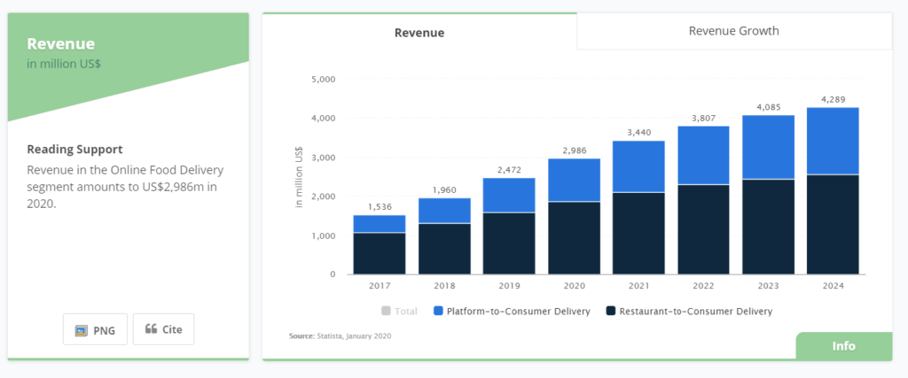The height and width of the screenshot is (378, 908).
Task: Click the 2020 blue bar segment
Action: tap(575, 180)
